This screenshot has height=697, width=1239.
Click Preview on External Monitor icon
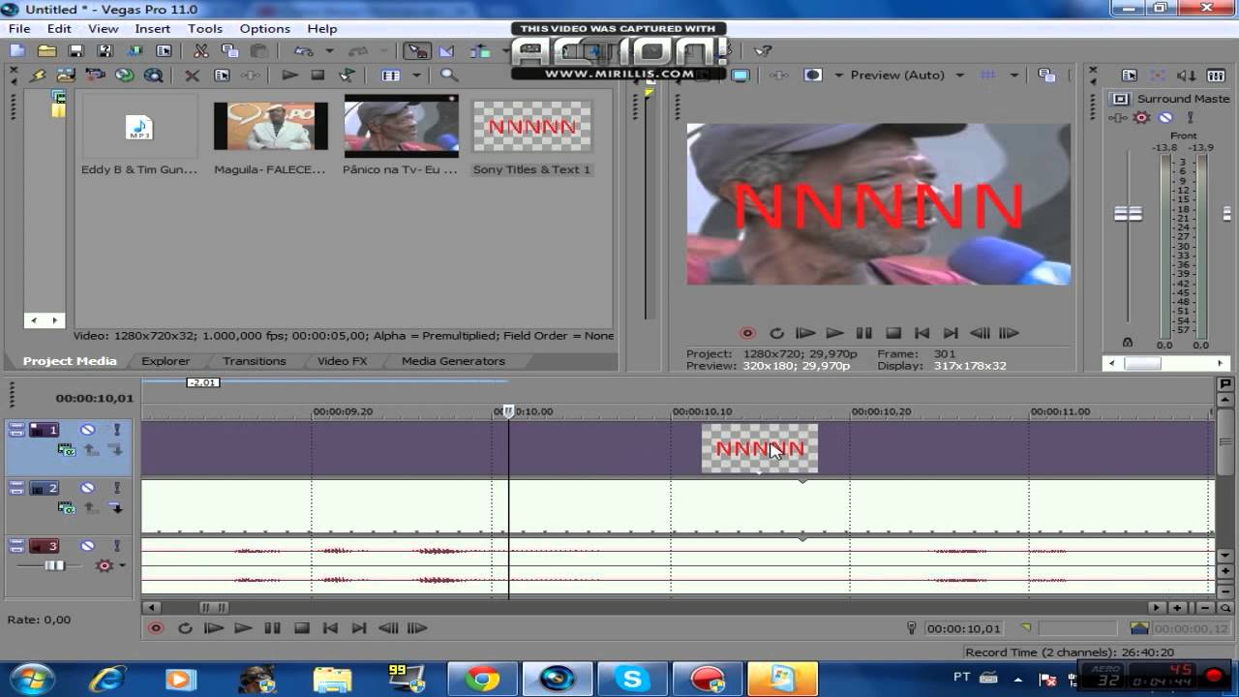coord(740,75)
